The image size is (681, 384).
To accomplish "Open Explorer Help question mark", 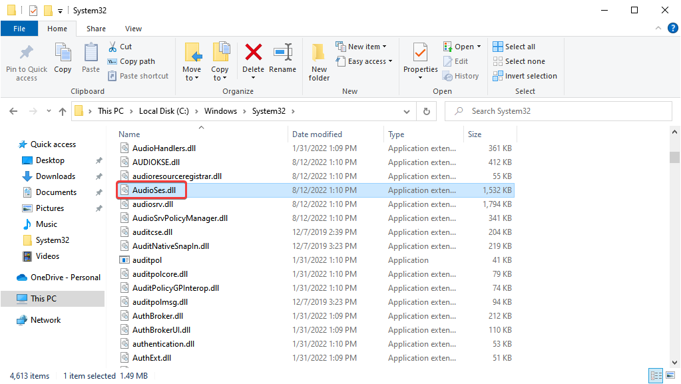I will click(x=673, y=28).
